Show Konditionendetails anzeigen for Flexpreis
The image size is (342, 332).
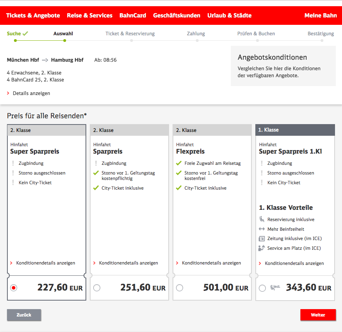211,263
